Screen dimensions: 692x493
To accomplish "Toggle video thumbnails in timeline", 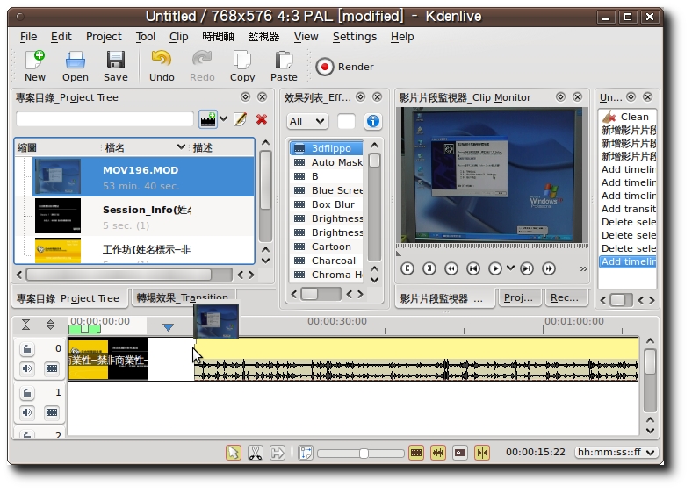I will coord(416,453).
